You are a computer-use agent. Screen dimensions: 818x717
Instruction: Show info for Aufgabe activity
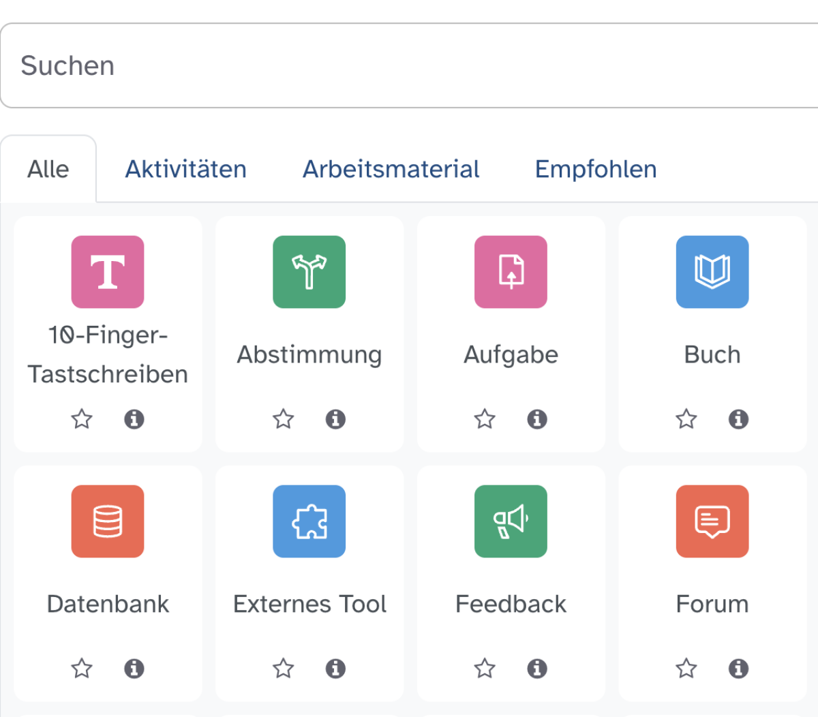pyautogui.click(x=537, y=418)
